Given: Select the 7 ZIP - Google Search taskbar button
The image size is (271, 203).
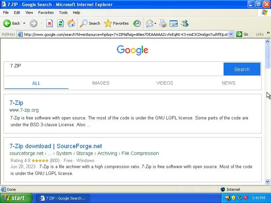Looking at the screenshot, I should point(63,198).
